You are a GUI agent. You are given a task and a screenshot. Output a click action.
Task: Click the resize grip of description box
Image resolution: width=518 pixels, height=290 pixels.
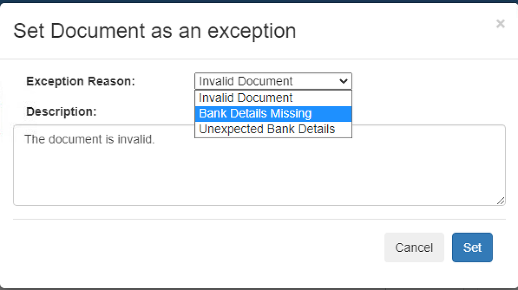pyautogui.click(x=500, y=201)
